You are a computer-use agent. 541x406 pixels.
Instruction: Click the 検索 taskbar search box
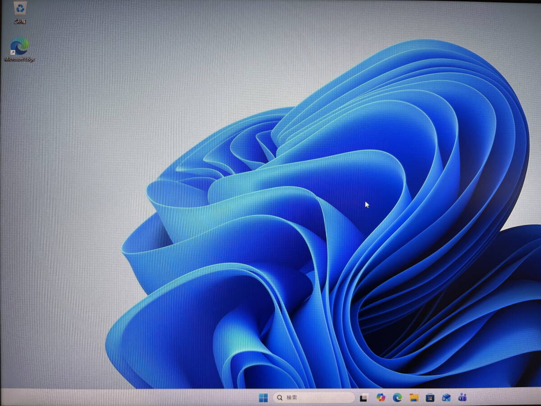314,397
